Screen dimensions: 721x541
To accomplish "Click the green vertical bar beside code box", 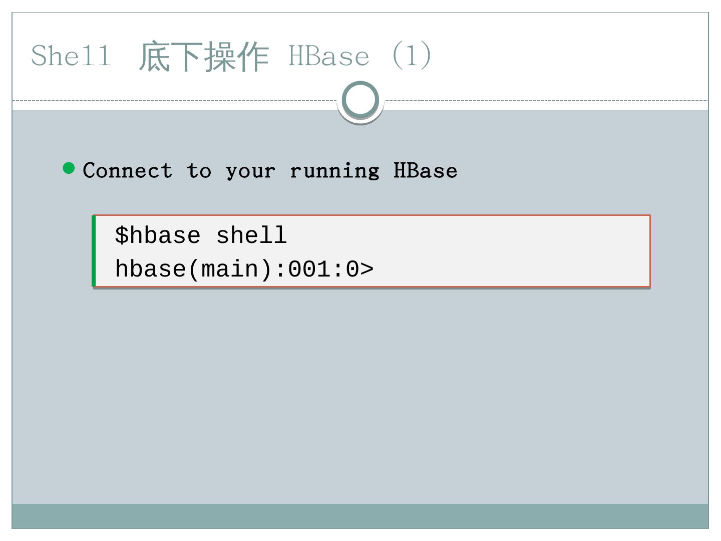I will pos(94,251).
